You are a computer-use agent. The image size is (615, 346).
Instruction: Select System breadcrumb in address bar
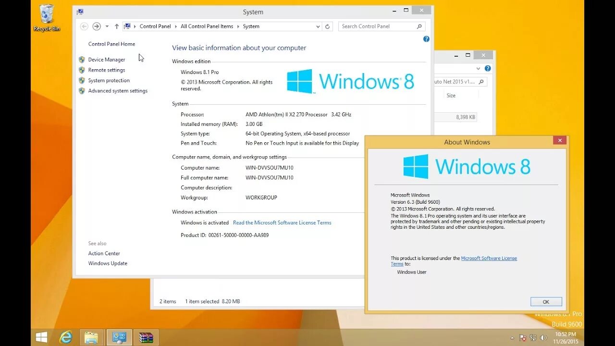[251, 26]
